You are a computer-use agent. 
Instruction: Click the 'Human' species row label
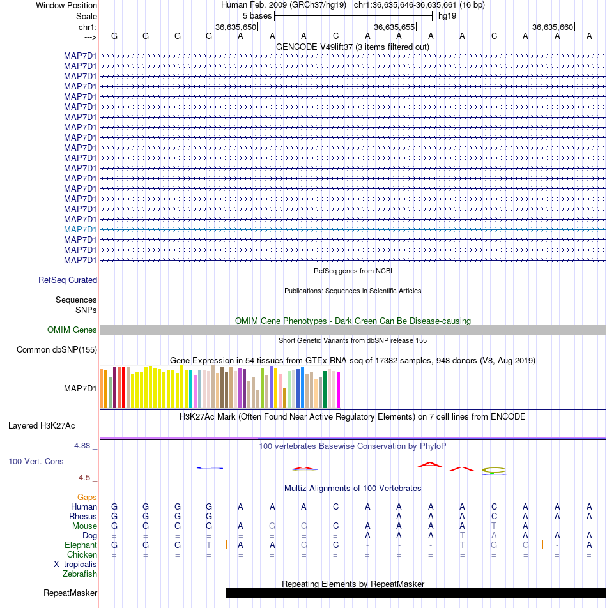[84, 507]
